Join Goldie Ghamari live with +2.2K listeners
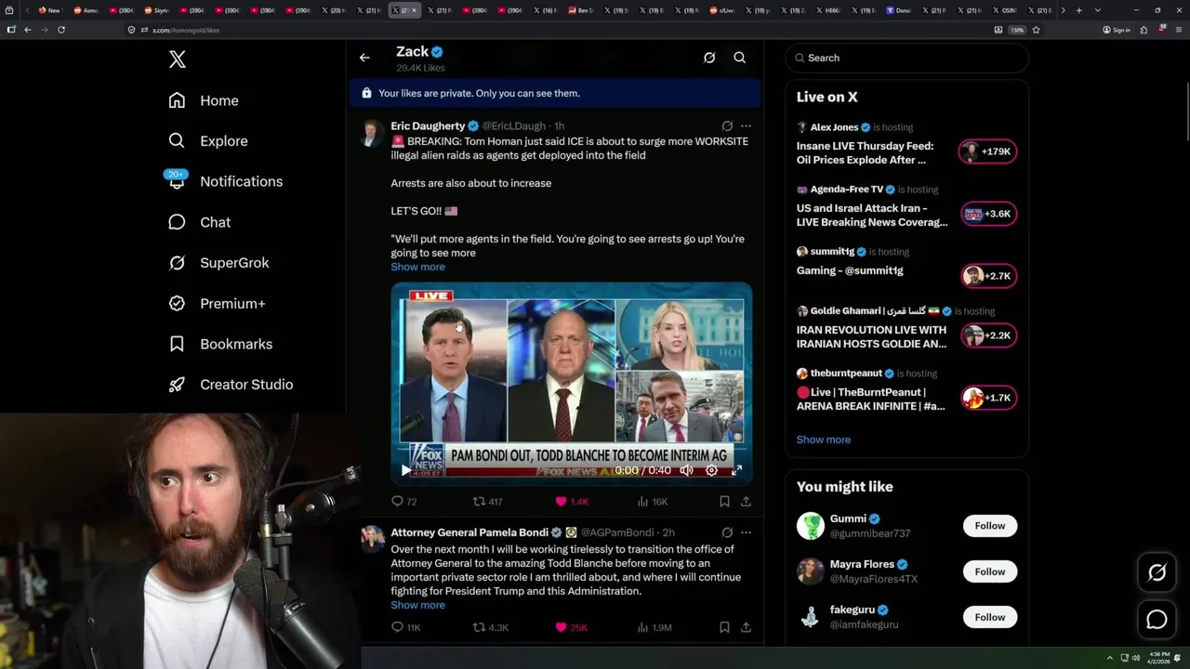 click(988, 335)
